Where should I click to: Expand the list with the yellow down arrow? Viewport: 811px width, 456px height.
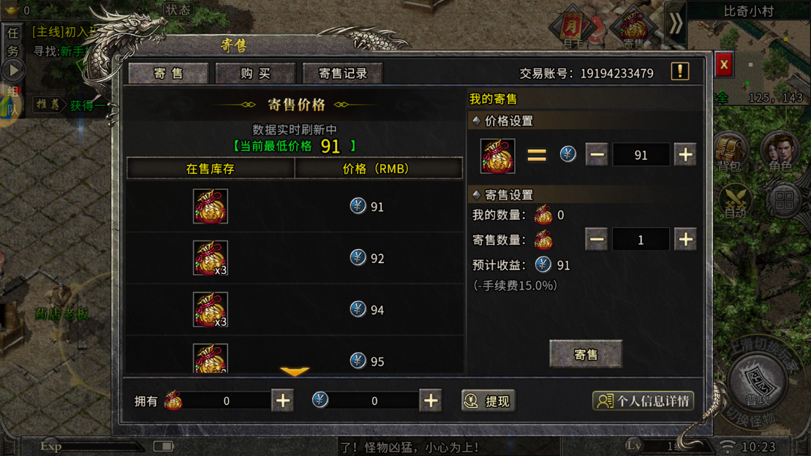point(294,371)
